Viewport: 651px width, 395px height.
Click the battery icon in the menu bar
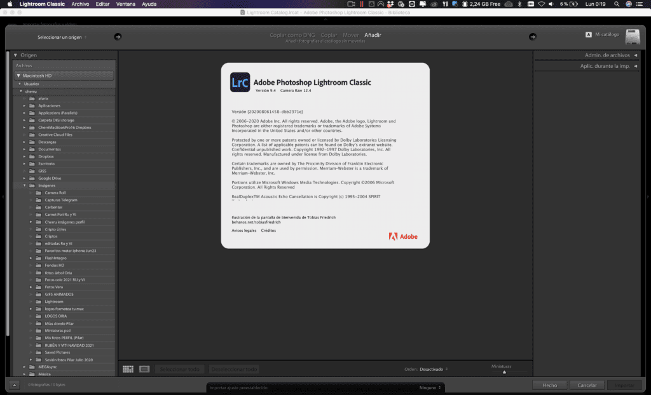pyautogui.click(x=574, y=4)
